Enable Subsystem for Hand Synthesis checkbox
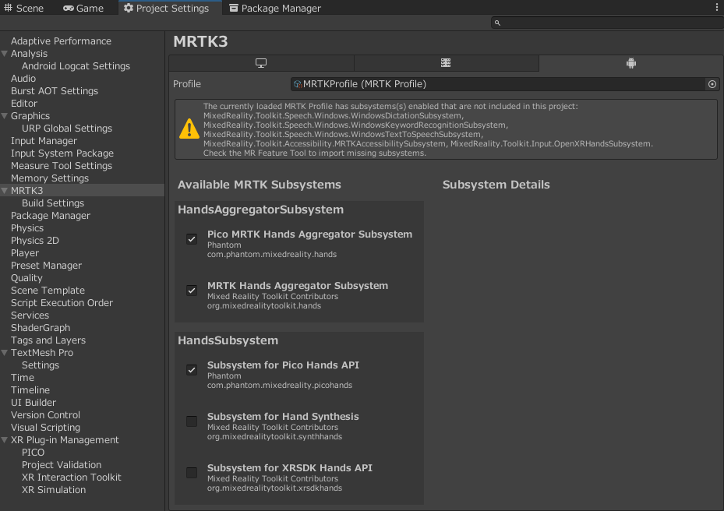724x511 pixels. point(192,421)
